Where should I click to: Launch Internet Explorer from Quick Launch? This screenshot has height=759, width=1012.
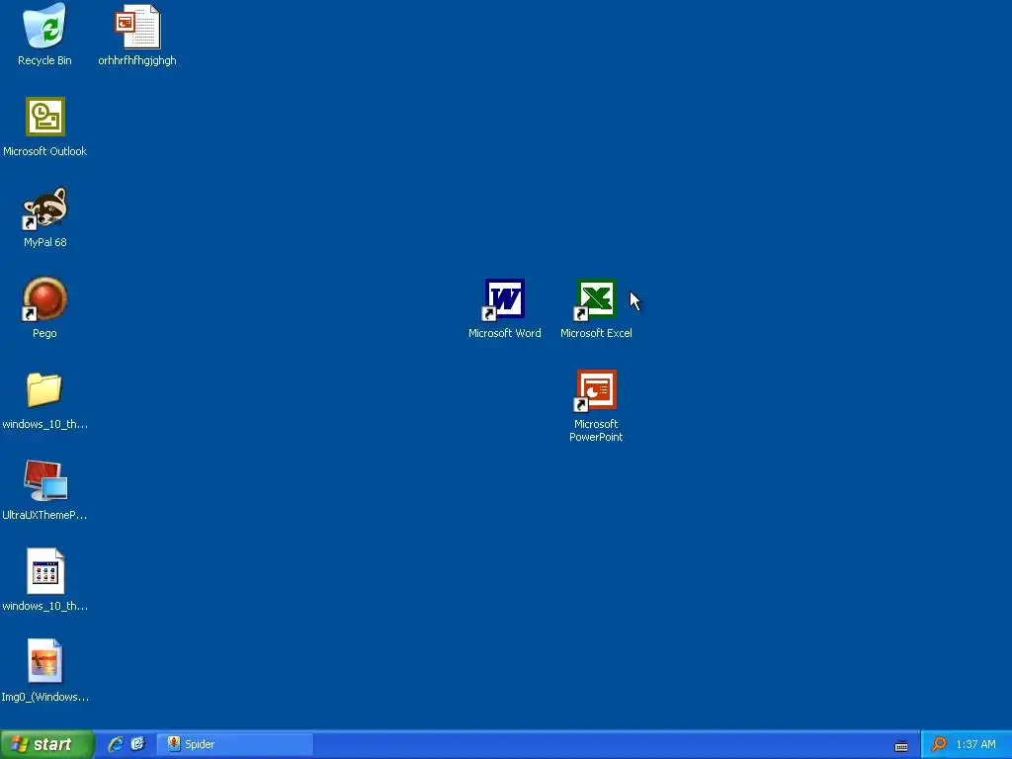pyautogui.click(x=116, y=744)
